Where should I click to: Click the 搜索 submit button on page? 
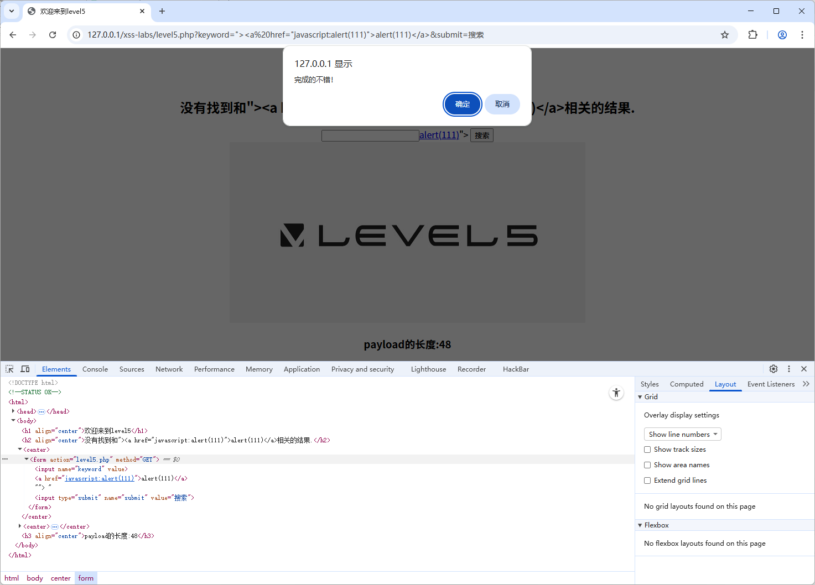(482, 135)
